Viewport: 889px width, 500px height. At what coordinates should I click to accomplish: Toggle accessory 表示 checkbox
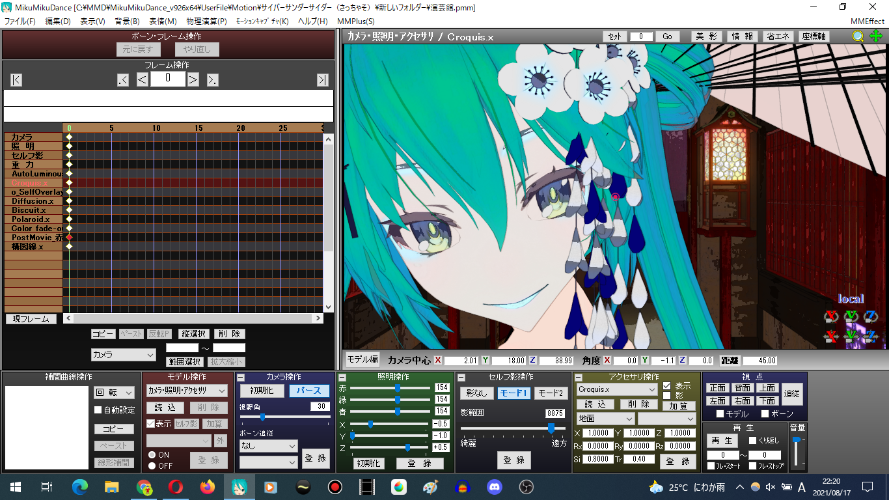[x=666, y=385]
